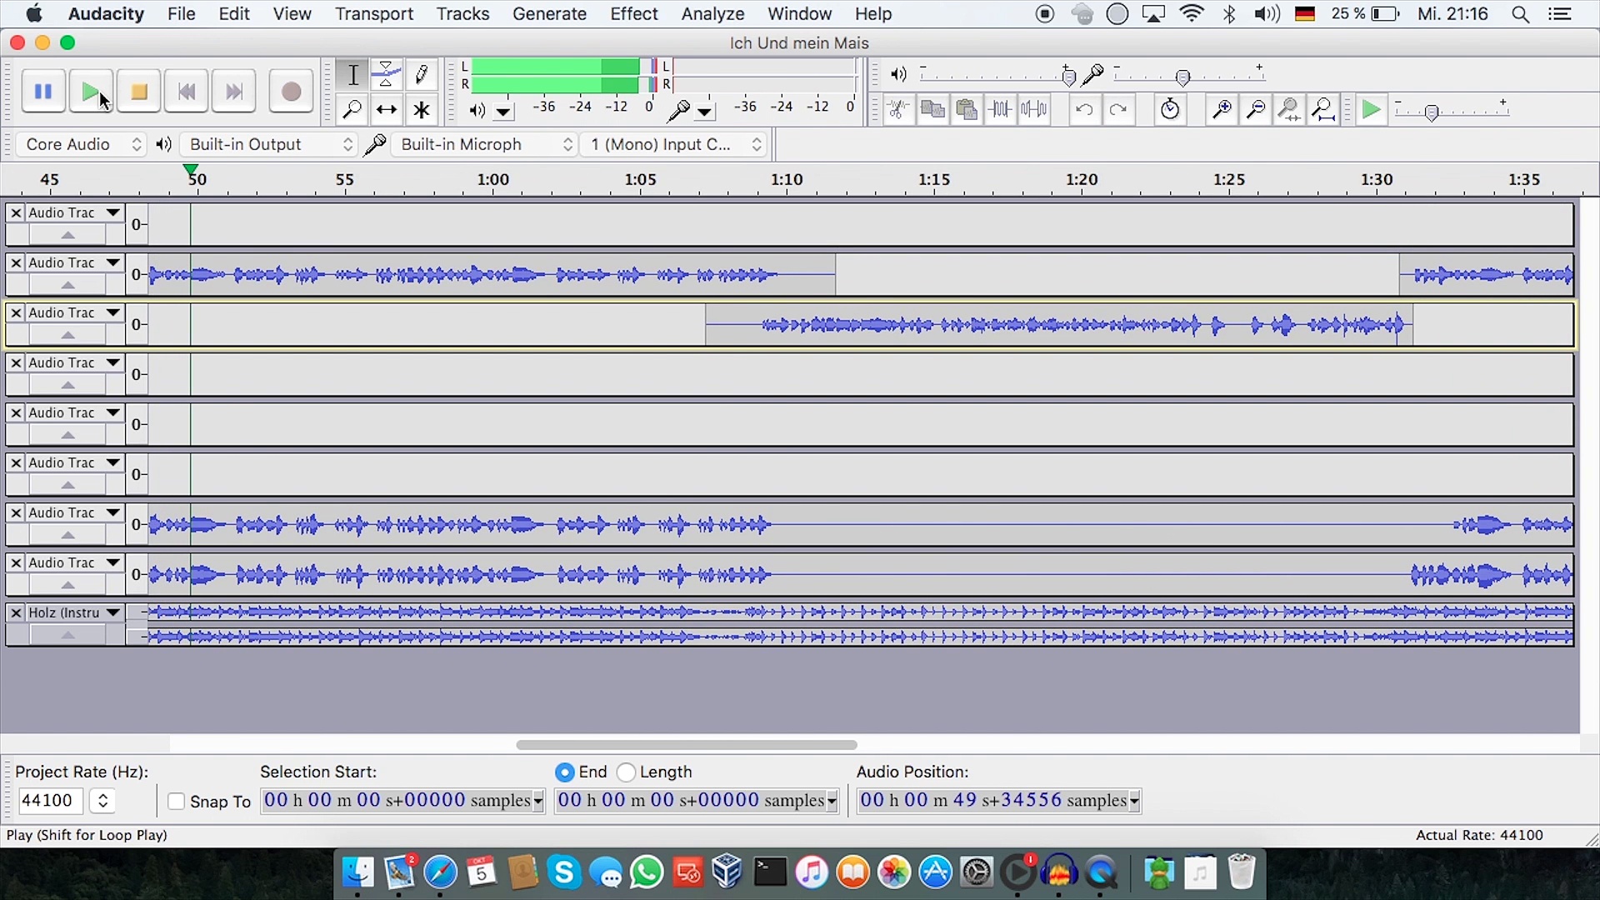Image resolution: width=1600 pixels, height=900 pixels.
Task: Click the Project Rate 44100 field
Action: coord(50,801)
